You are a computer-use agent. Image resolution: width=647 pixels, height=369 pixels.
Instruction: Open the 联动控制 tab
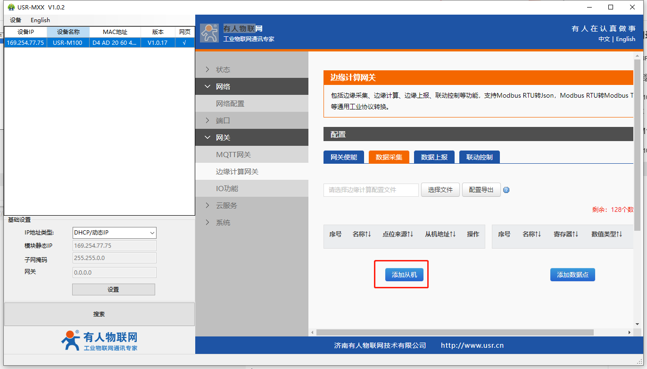(480, 157)
